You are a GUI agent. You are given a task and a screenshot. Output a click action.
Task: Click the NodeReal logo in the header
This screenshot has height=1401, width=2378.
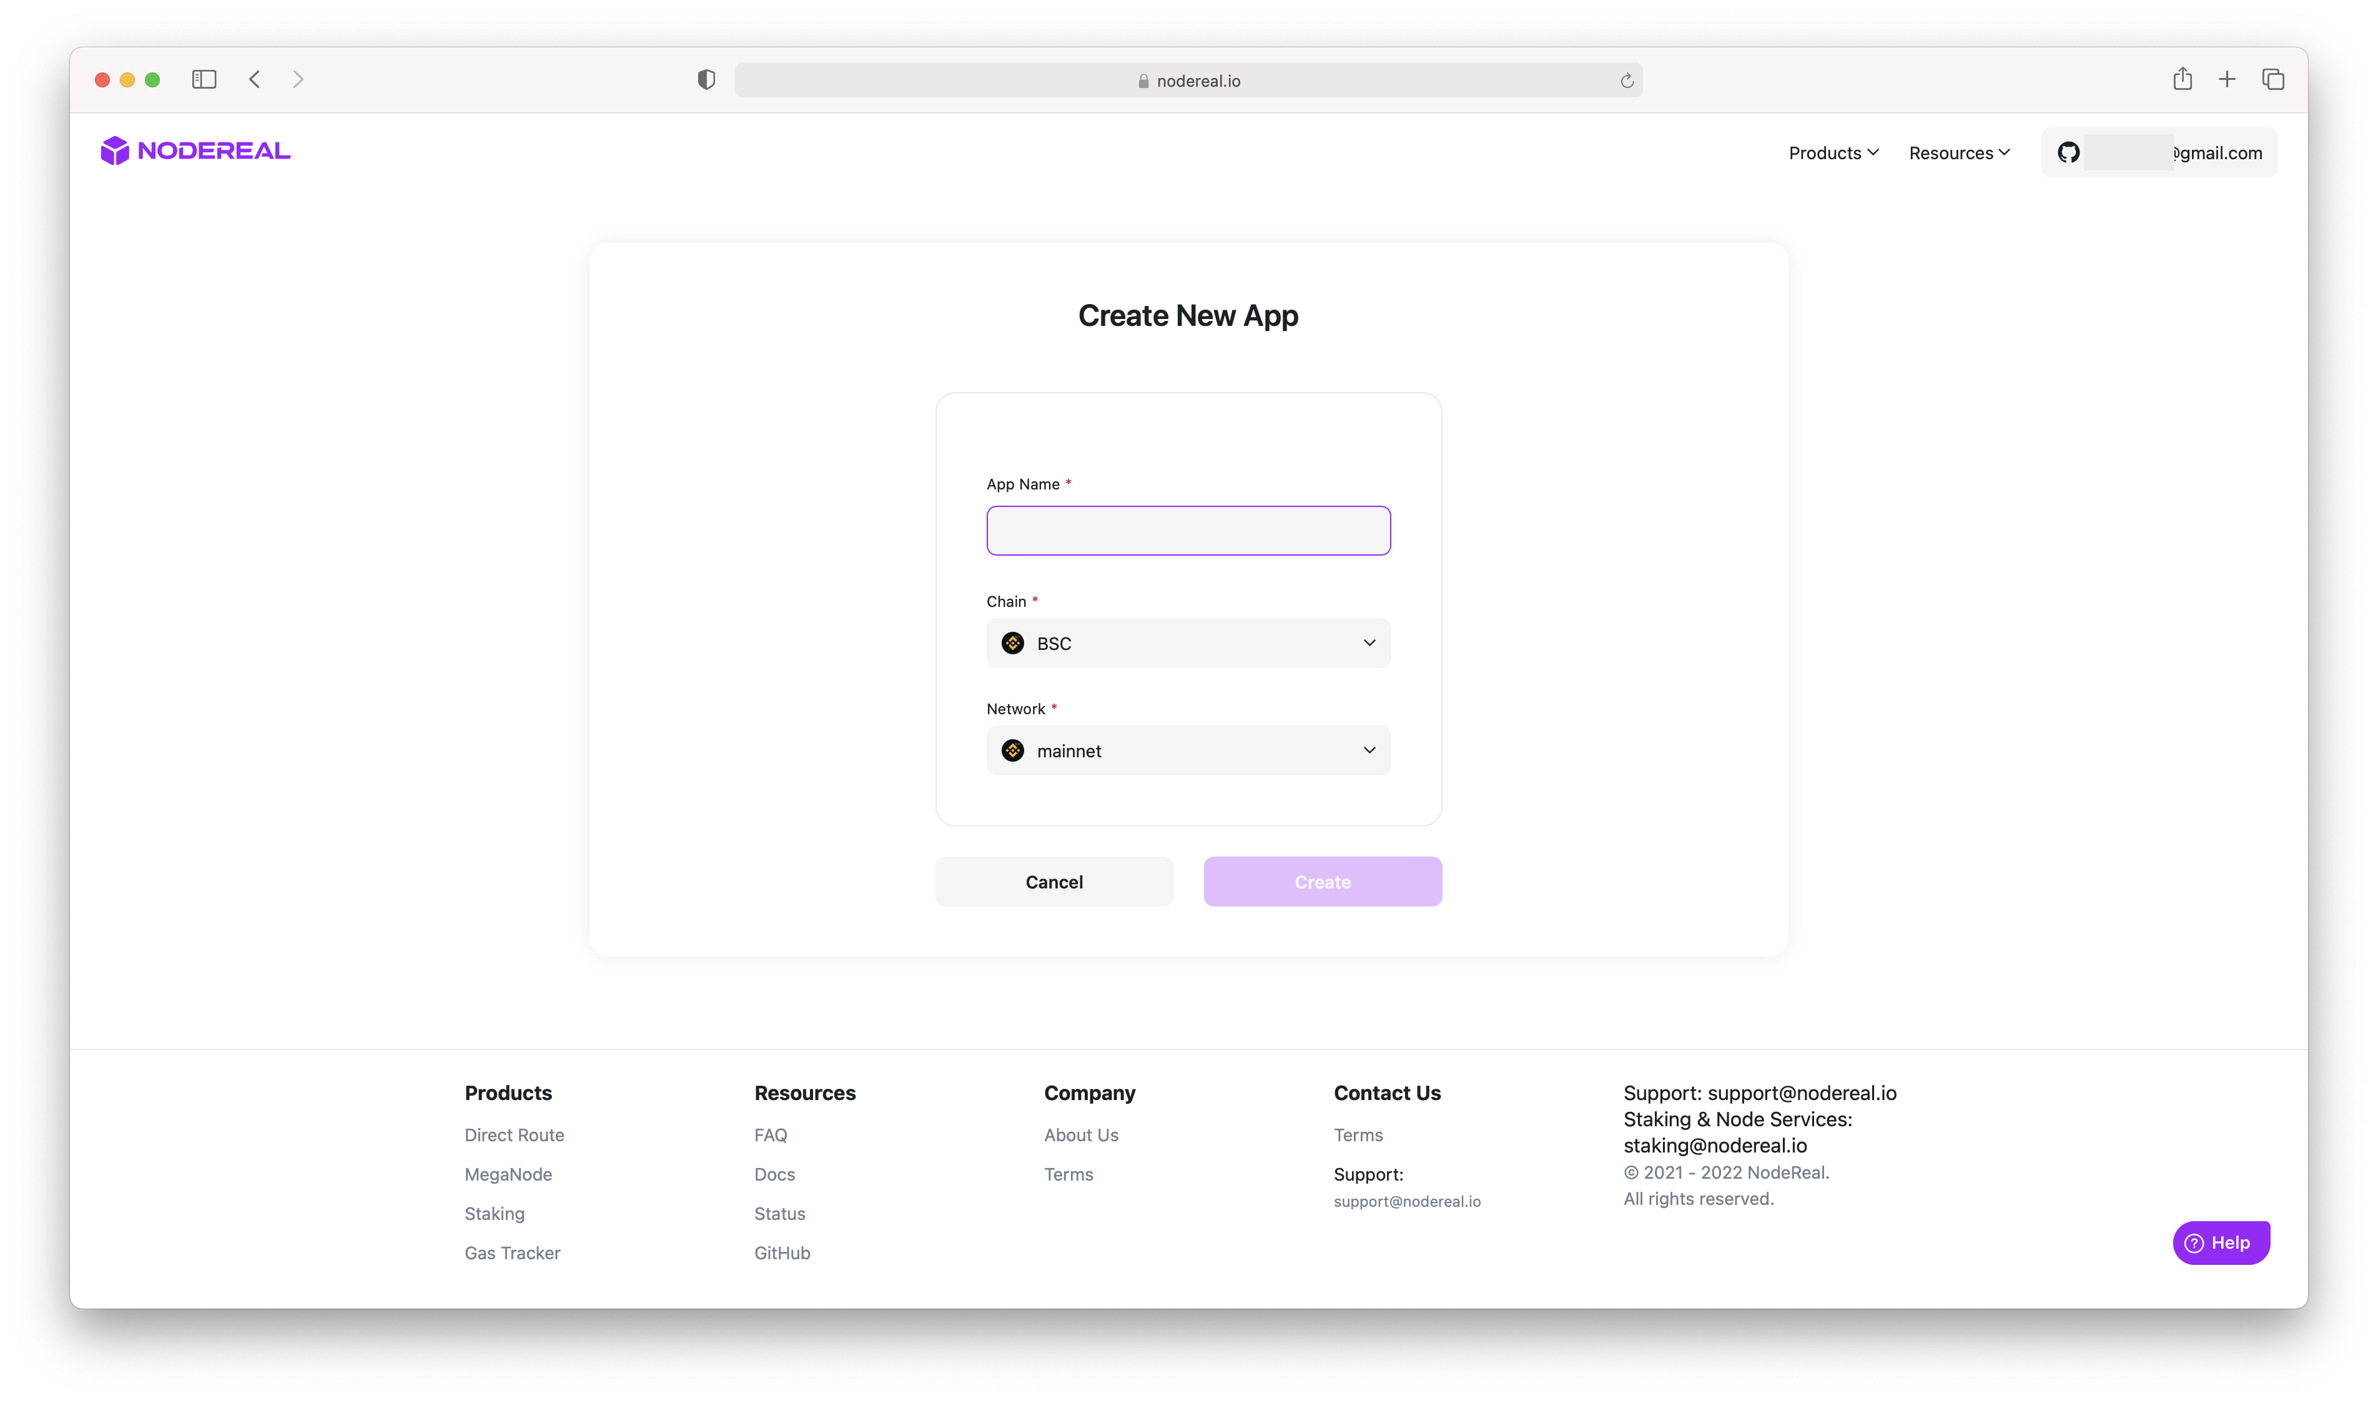coord(195,151)
